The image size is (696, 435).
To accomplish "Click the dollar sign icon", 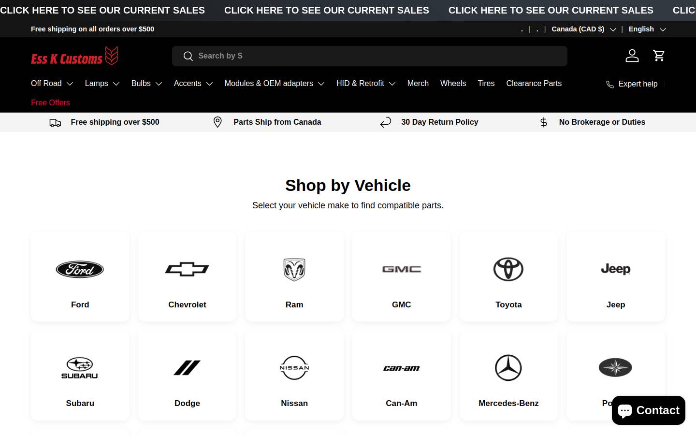I will click(x=544, y=122).
